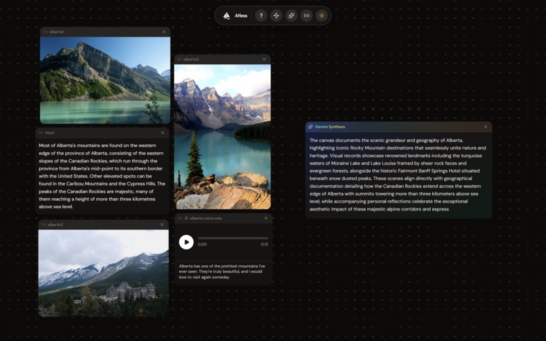Image resolution: width=546 pixels, height=341 pixels.
Task: Select the alberta3 Moraine Lake photo
Action: [x=222, y=137]
